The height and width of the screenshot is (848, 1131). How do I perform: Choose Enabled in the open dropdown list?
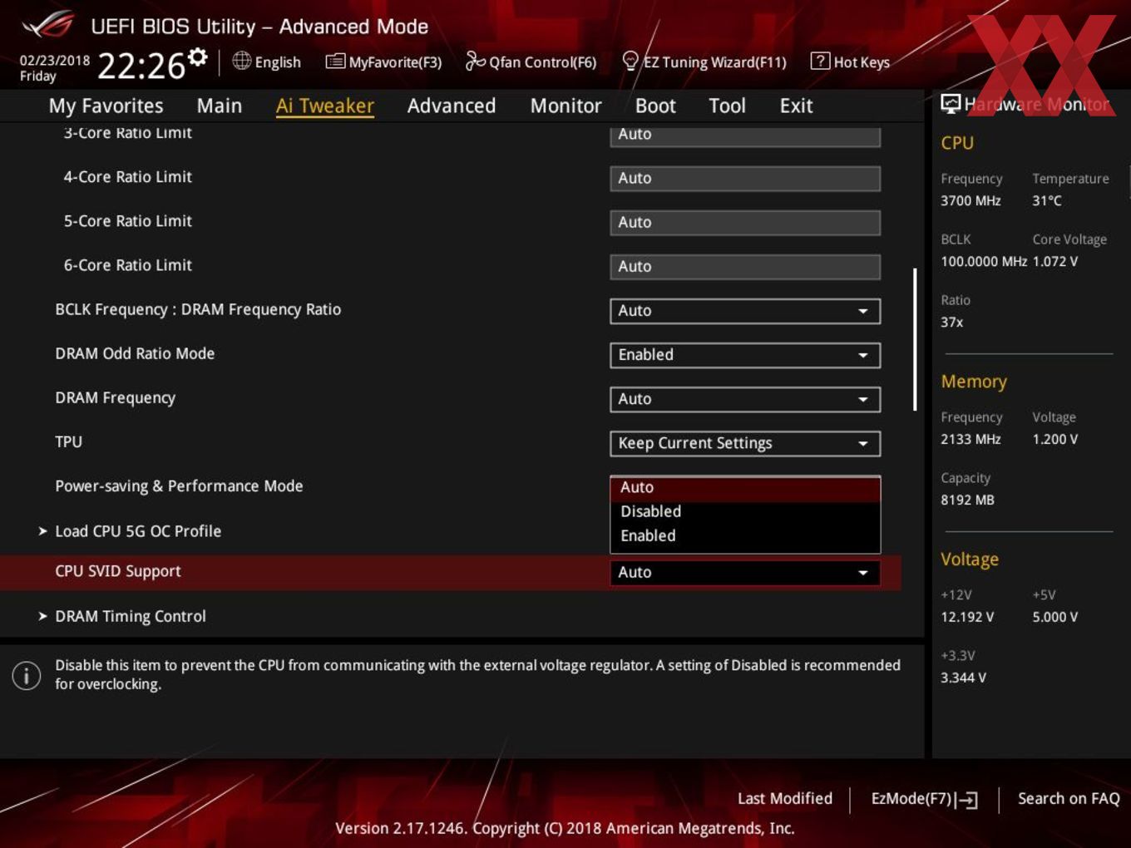click(745, 535)
